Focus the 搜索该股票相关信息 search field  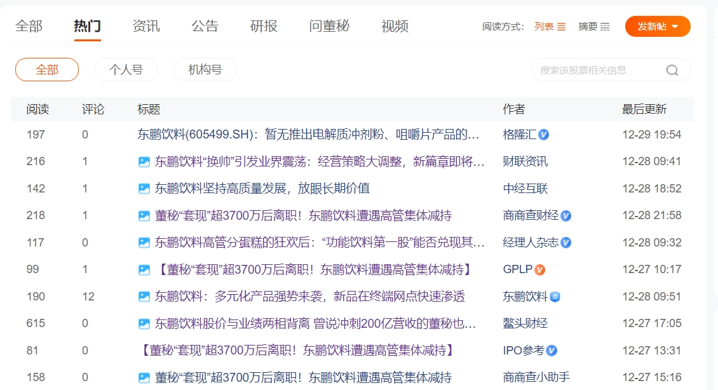(x=611, y=70)
